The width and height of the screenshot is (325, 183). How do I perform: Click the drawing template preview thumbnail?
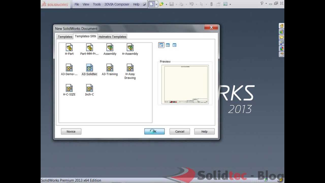(185, 84)
